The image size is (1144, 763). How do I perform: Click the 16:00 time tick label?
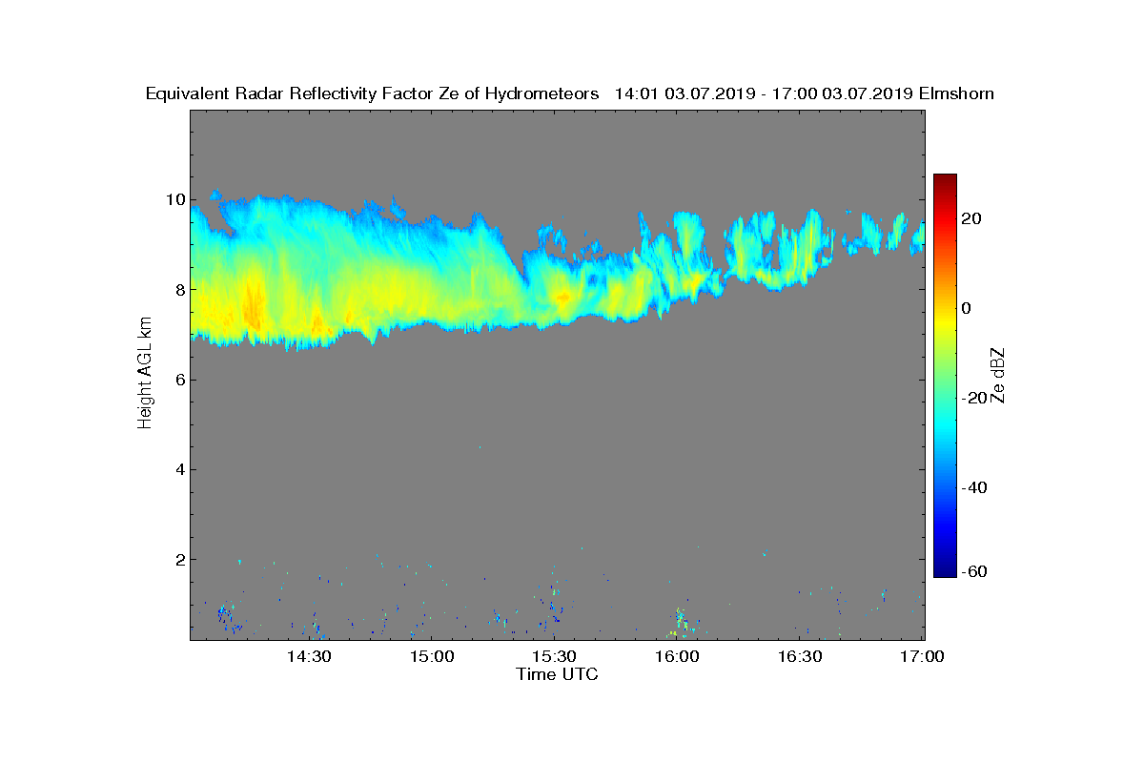coord(677,657)
